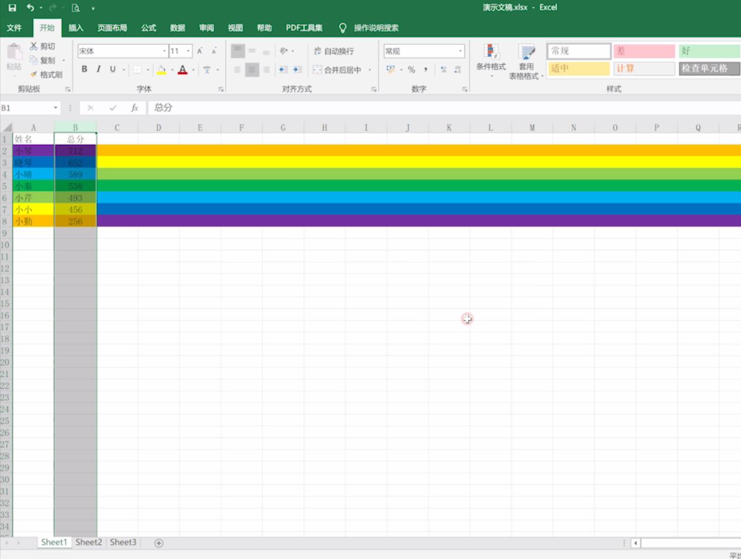Switch to the 数据 ribbon tab
Screen dimensions: 741x559
point(177,28)
